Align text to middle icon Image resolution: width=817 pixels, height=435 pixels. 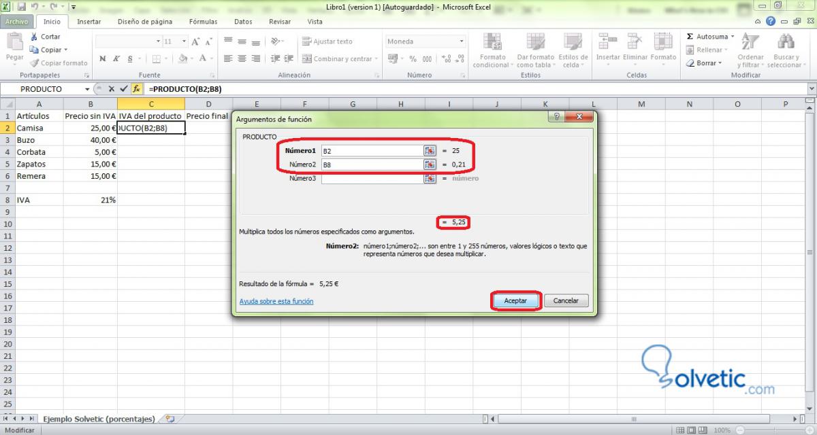tap(242, 41)
